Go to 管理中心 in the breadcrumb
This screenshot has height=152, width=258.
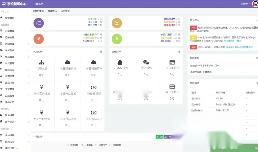(x=52, y=11)
